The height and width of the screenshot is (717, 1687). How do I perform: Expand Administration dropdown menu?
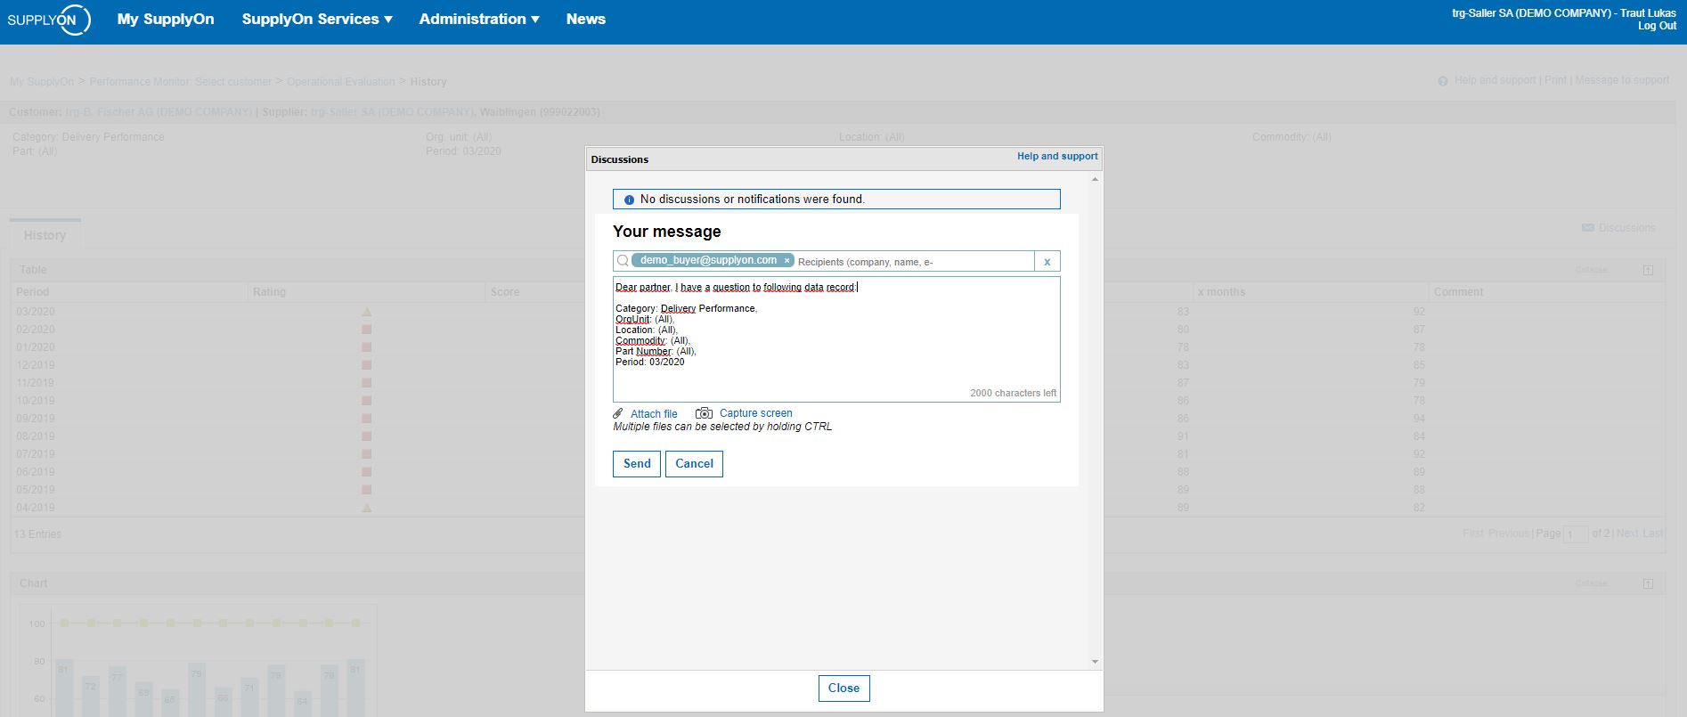pos(479,19)
